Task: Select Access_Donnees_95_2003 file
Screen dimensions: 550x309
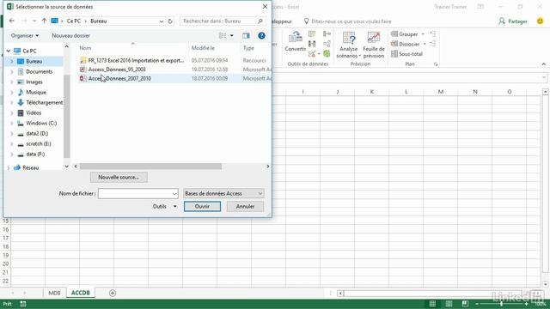Action: [x=117, y=70]
